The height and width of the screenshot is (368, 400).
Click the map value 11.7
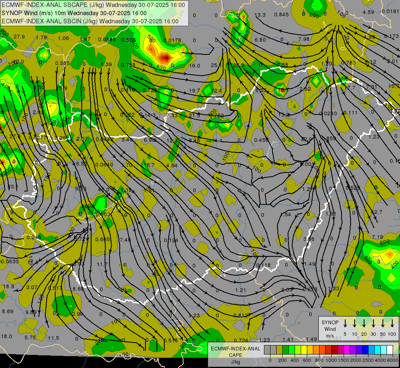coord(102,264)
